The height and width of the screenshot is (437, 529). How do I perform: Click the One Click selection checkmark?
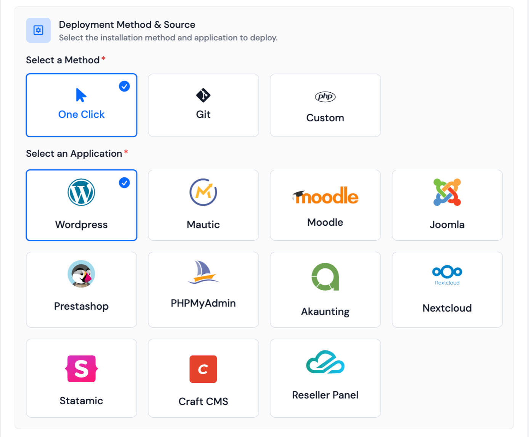click(124, 87)
